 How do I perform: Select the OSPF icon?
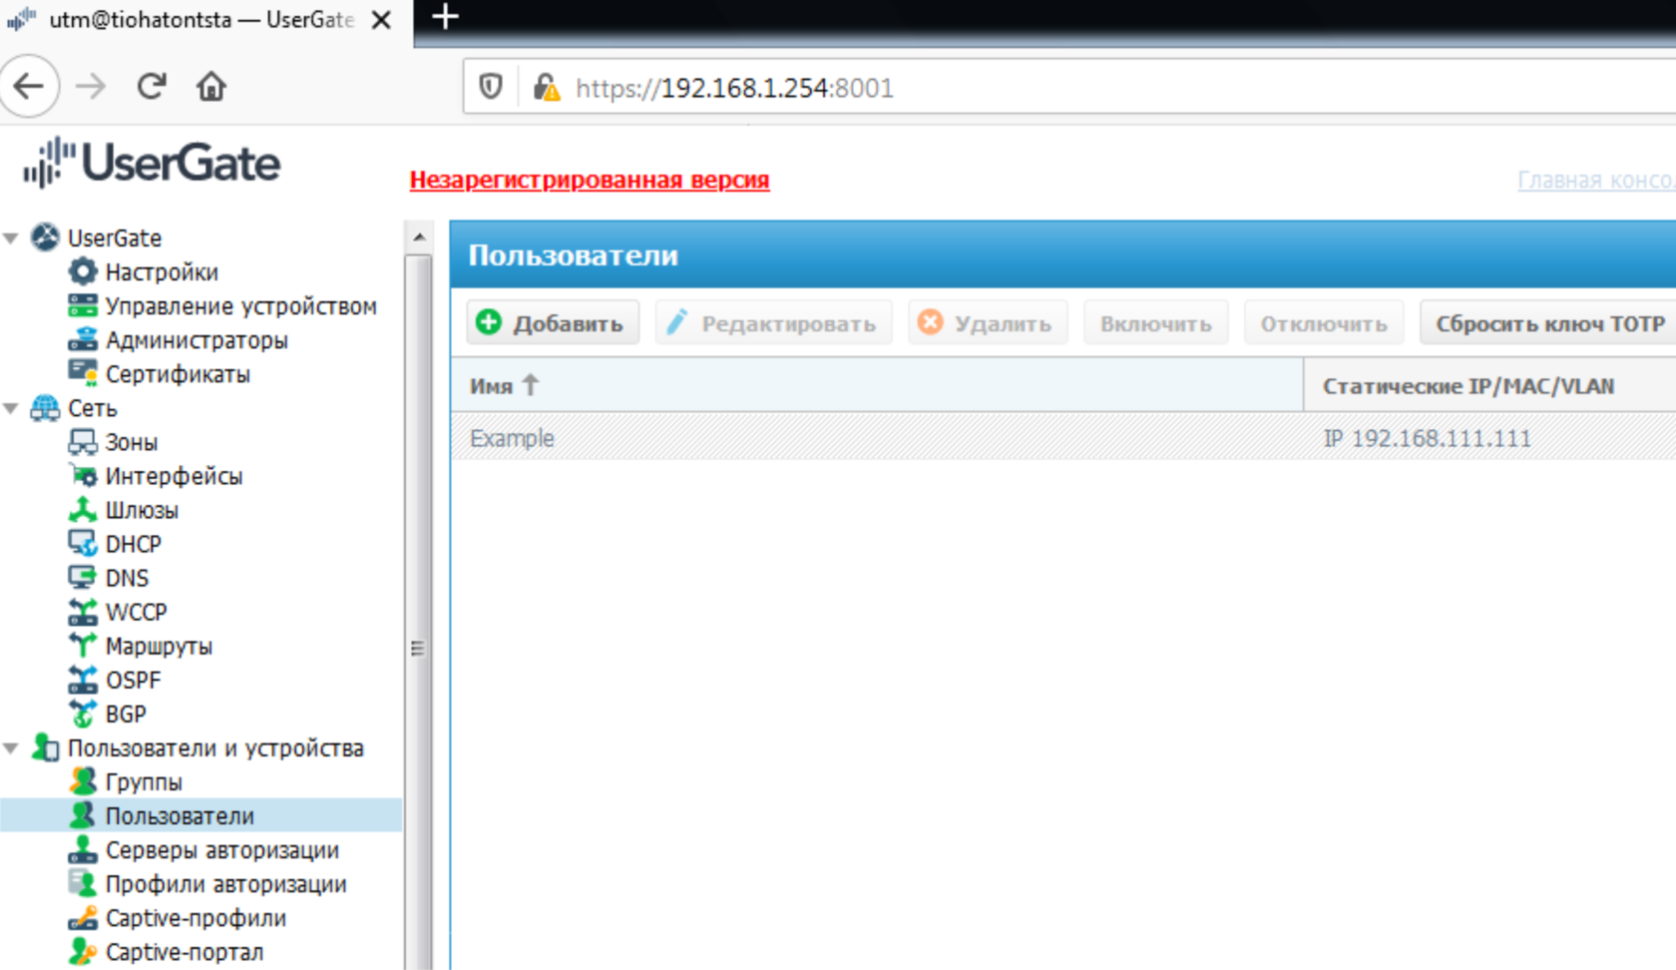(x=82, y=680)
